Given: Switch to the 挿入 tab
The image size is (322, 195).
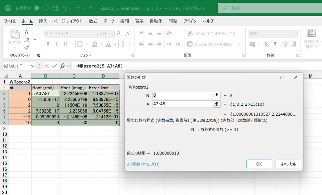Looking at the screenshot, I should (x=43, y=21).
